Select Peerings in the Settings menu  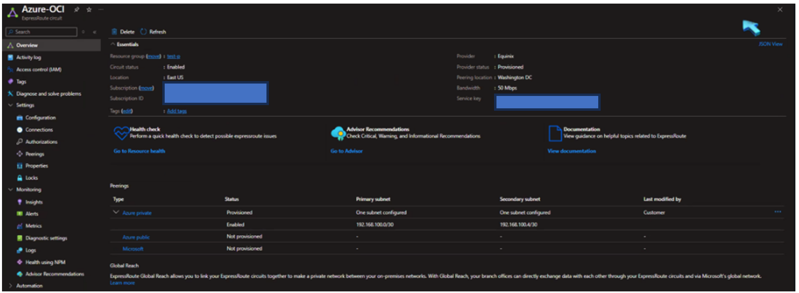point(34,154)
